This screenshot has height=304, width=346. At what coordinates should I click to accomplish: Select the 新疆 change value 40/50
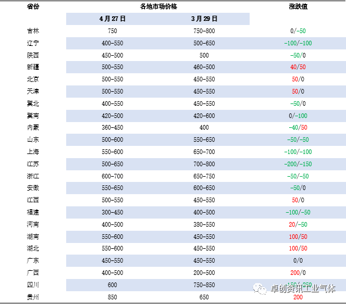(x=298, y=67)
